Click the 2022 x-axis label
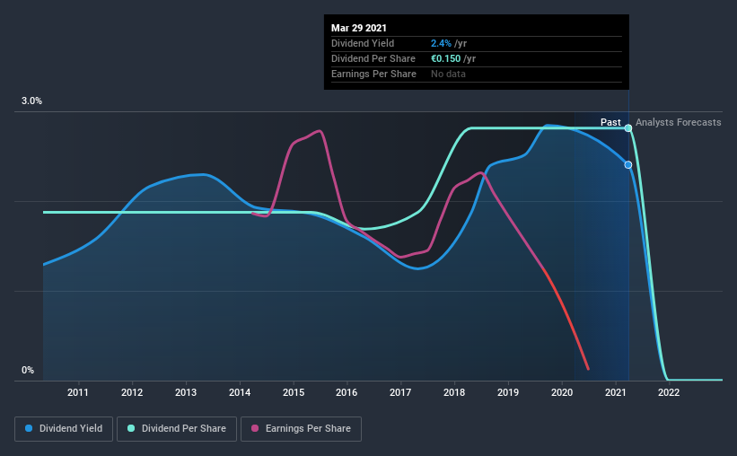Image resolution: width=737 pixels, height=456 pixels. [669, 392]
